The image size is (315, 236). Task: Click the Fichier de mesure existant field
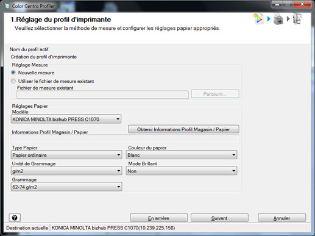tap(102, 95)
